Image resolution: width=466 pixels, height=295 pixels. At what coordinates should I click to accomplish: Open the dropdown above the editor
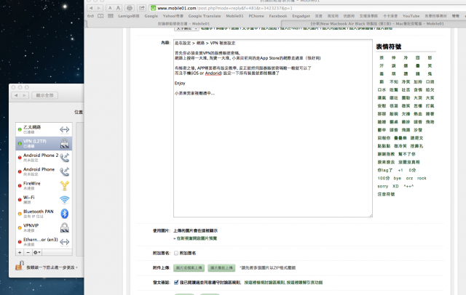[x=186, y=28]
